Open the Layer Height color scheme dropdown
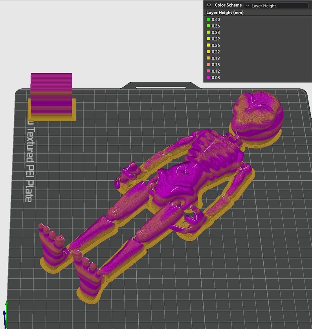 tap(276, 6)
